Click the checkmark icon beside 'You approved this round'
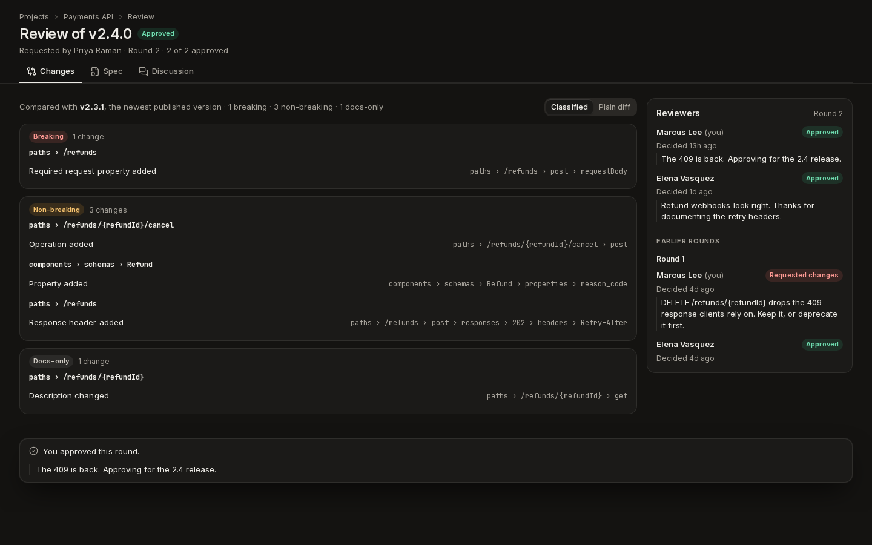The image size is (872, 545). click(33, 451)
